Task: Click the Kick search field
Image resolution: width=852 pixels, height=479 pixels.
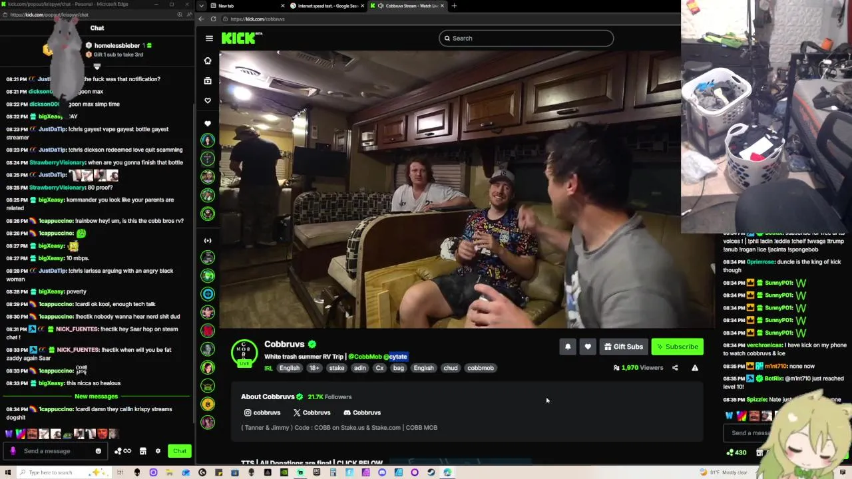Action: [x=526, y=38]
